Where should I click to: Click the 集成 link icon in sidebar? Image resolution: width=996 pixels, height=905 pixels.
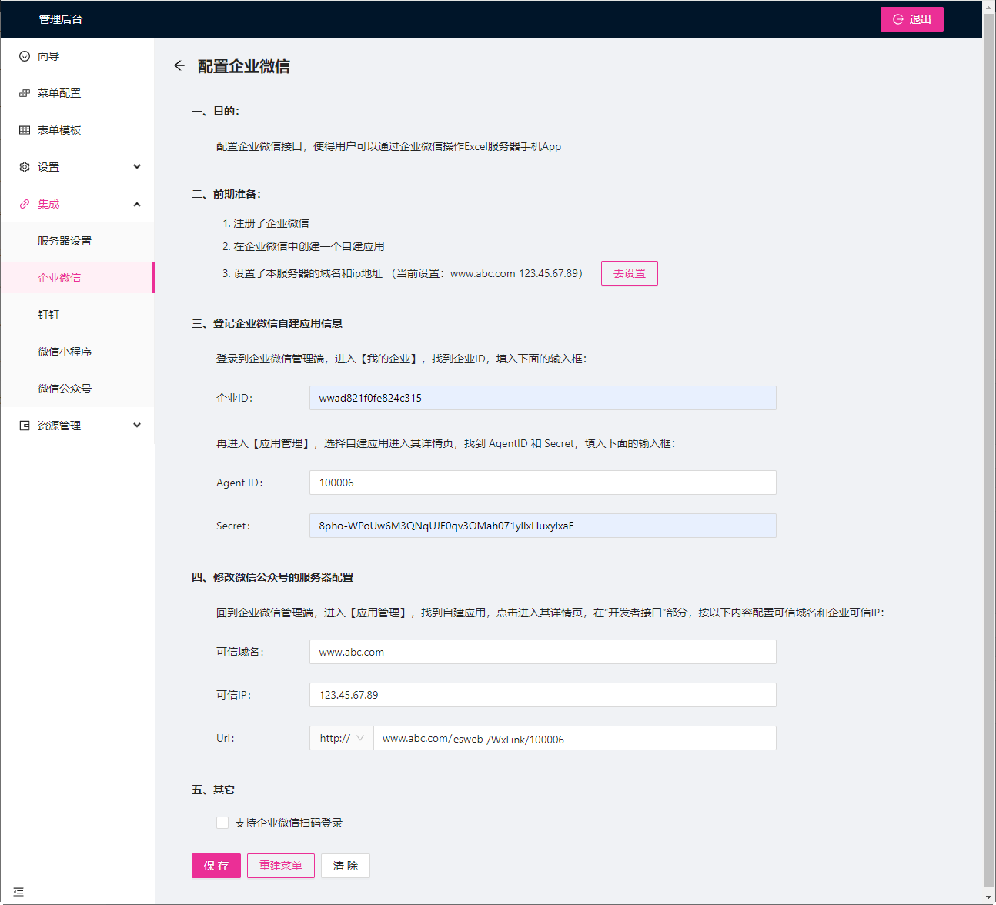coord(25,204)
